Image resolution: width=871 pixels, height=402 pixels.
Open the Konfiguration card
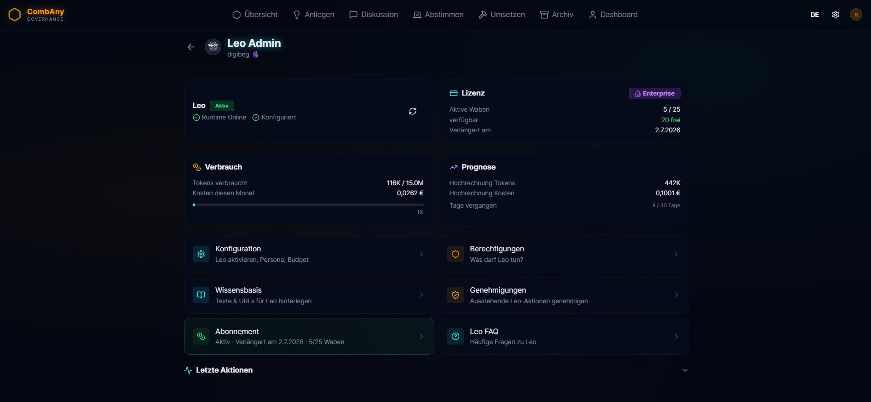[309, 254]
